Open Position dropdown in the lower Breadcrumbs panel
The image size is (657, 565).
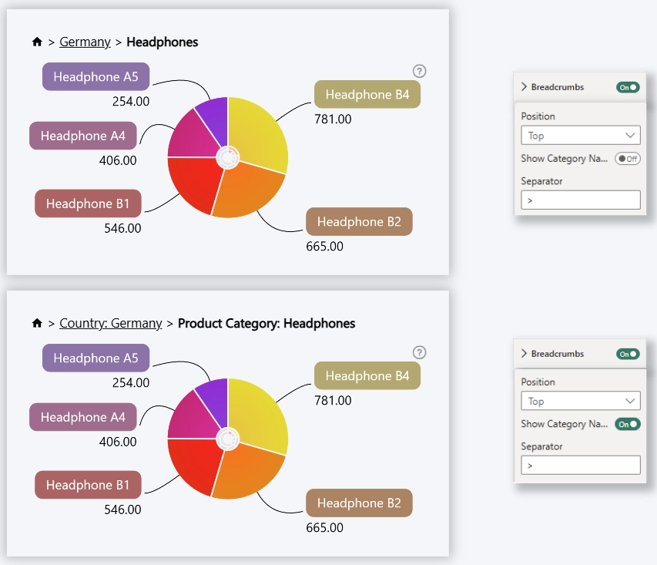580,401
